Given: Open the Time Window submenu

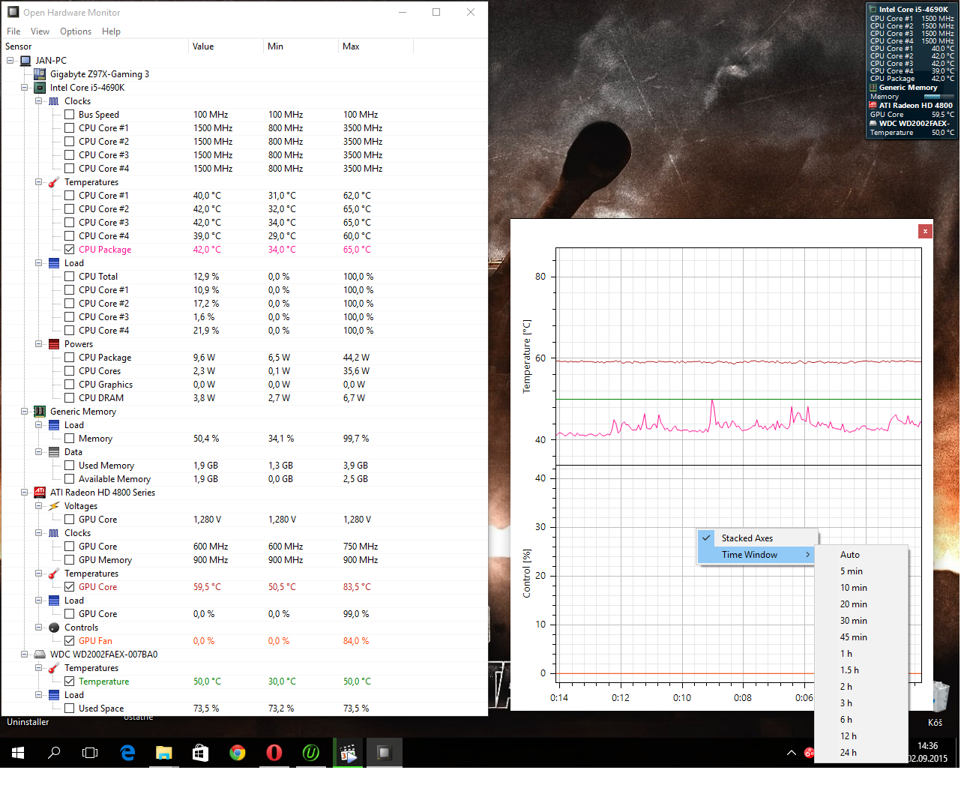Looking at the screenshot, I should (756, 555).
